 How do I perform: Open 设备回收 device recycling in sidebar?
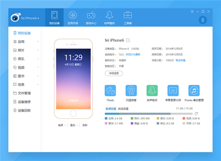[x=22, y=111]
